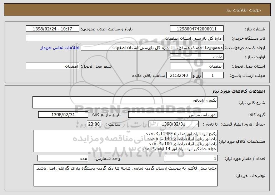Image resolution: width=275 pixels, height=195 pixels.
Task: Click the buyer organization name field
Action: (125, 38)
